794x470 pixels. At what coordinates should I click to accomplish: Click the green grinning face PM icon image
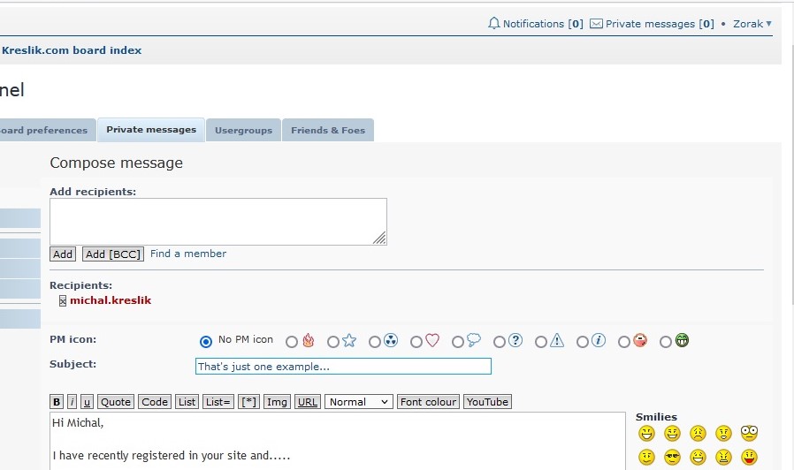click(682, 340)
